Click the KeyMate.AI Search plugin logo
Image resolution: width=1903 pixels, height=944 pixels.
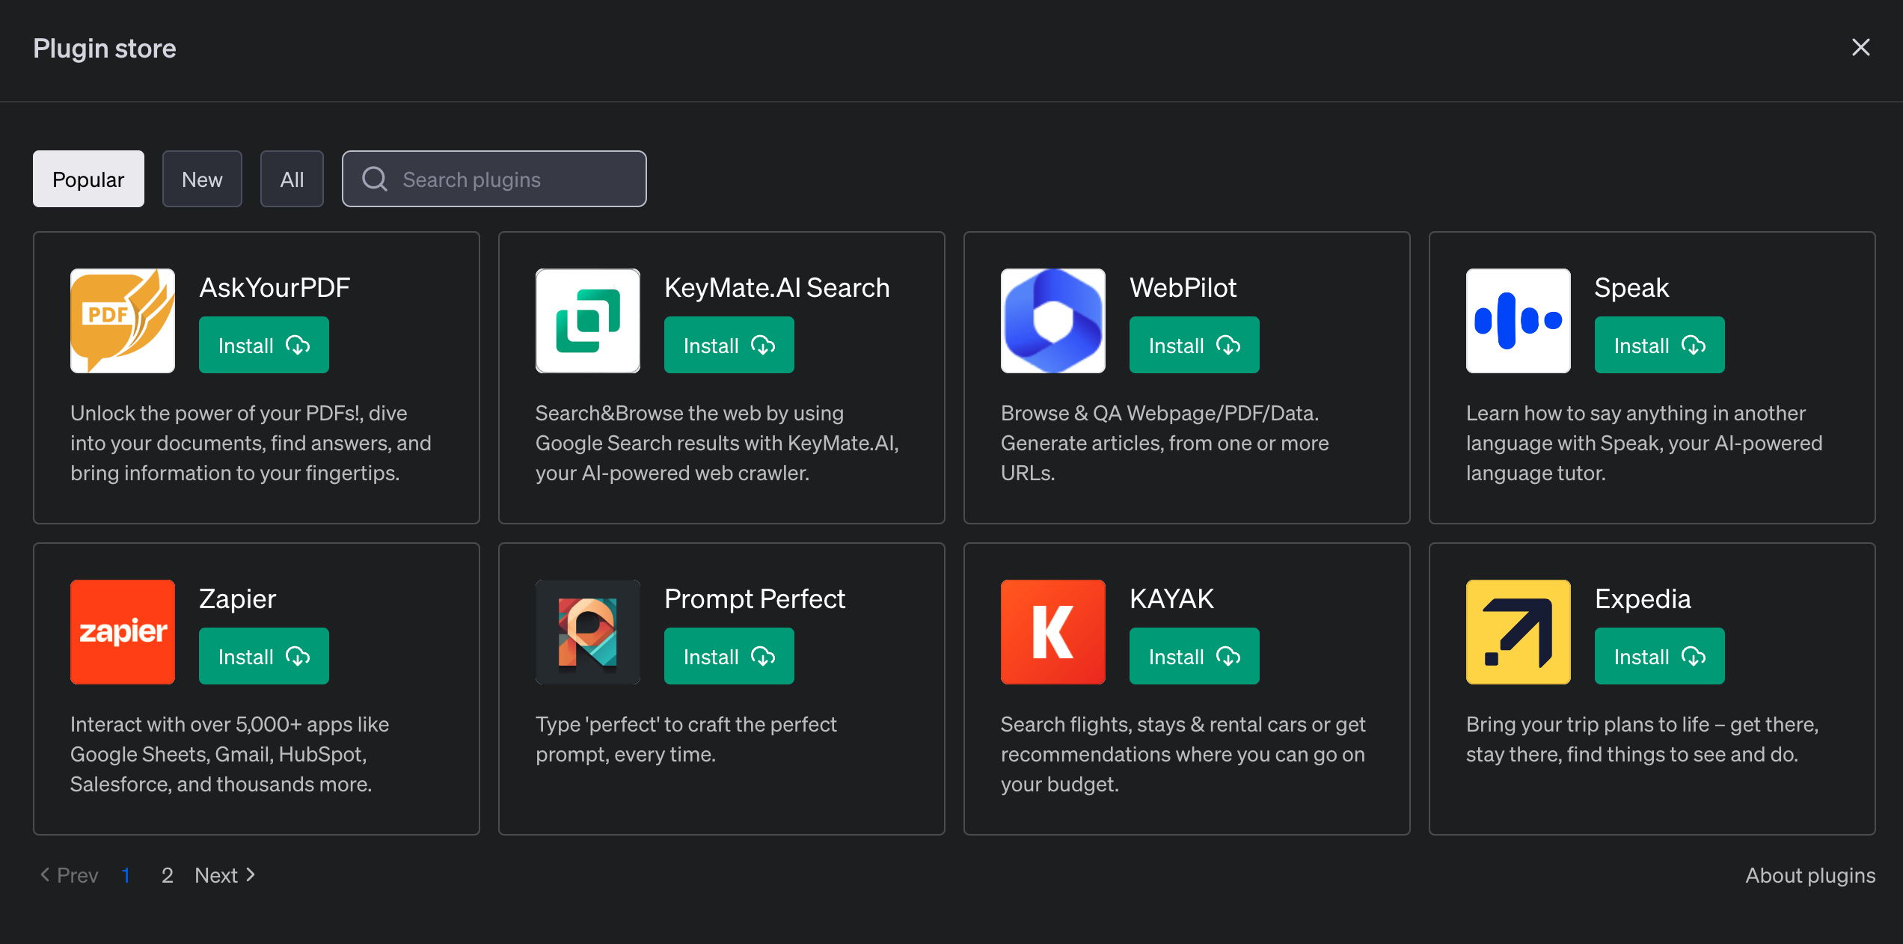[588, 321]
